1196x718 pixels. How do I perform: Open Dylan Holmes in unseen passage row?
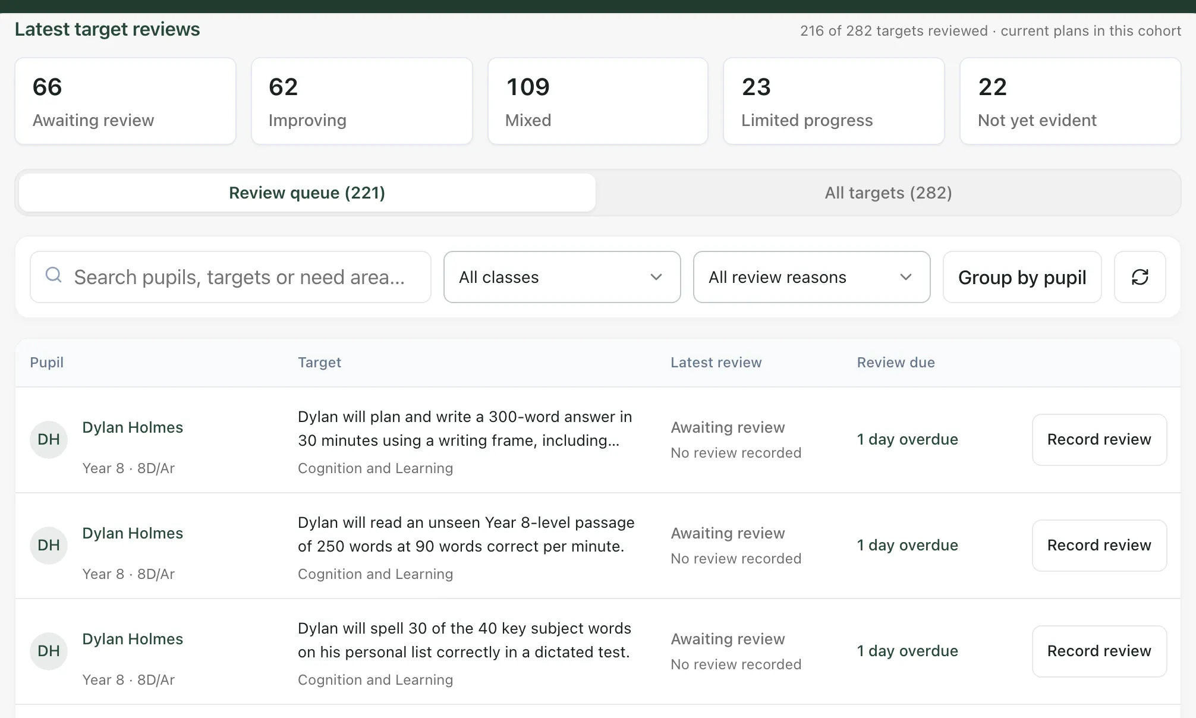click(133, 533)
